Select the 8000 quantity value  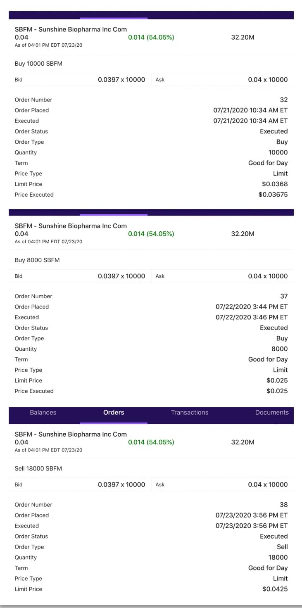coord(279,349)
